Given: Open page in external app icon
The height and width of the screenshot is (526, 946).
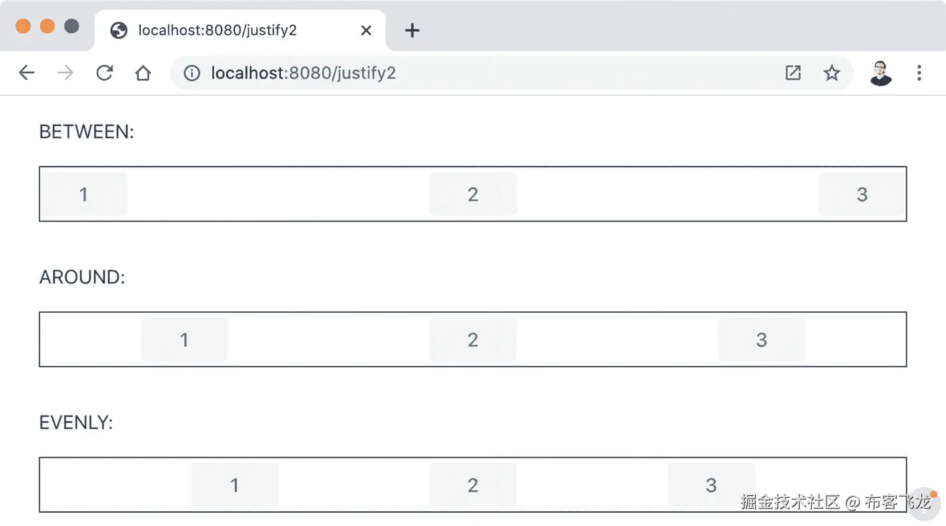Looking at the screenshot, I should pyautogui.click(x=793, y=73).
